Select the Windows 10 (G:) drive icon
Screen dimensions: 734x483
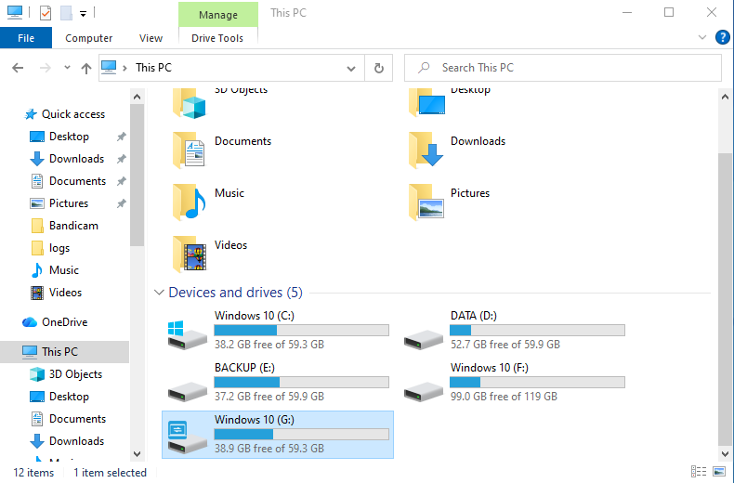point(188,437)
